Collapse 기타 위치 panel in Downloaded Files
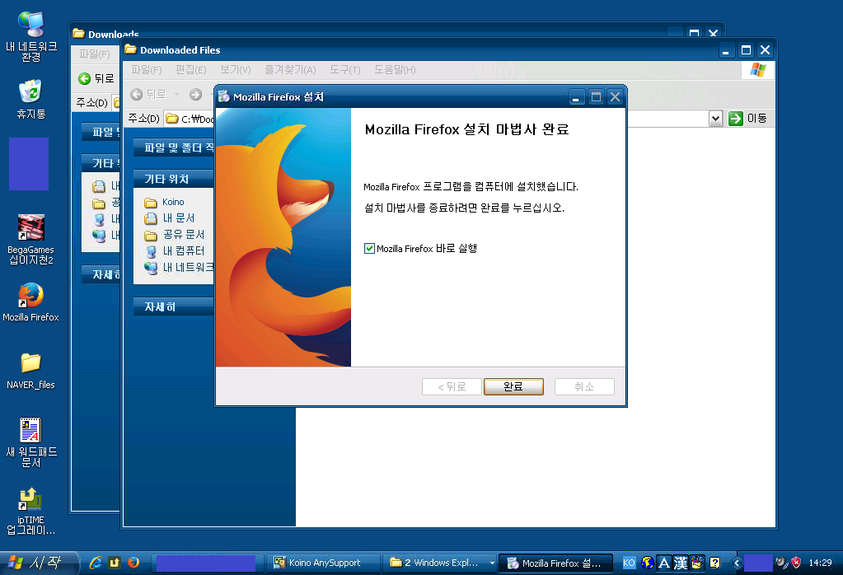 pos(173,179)
